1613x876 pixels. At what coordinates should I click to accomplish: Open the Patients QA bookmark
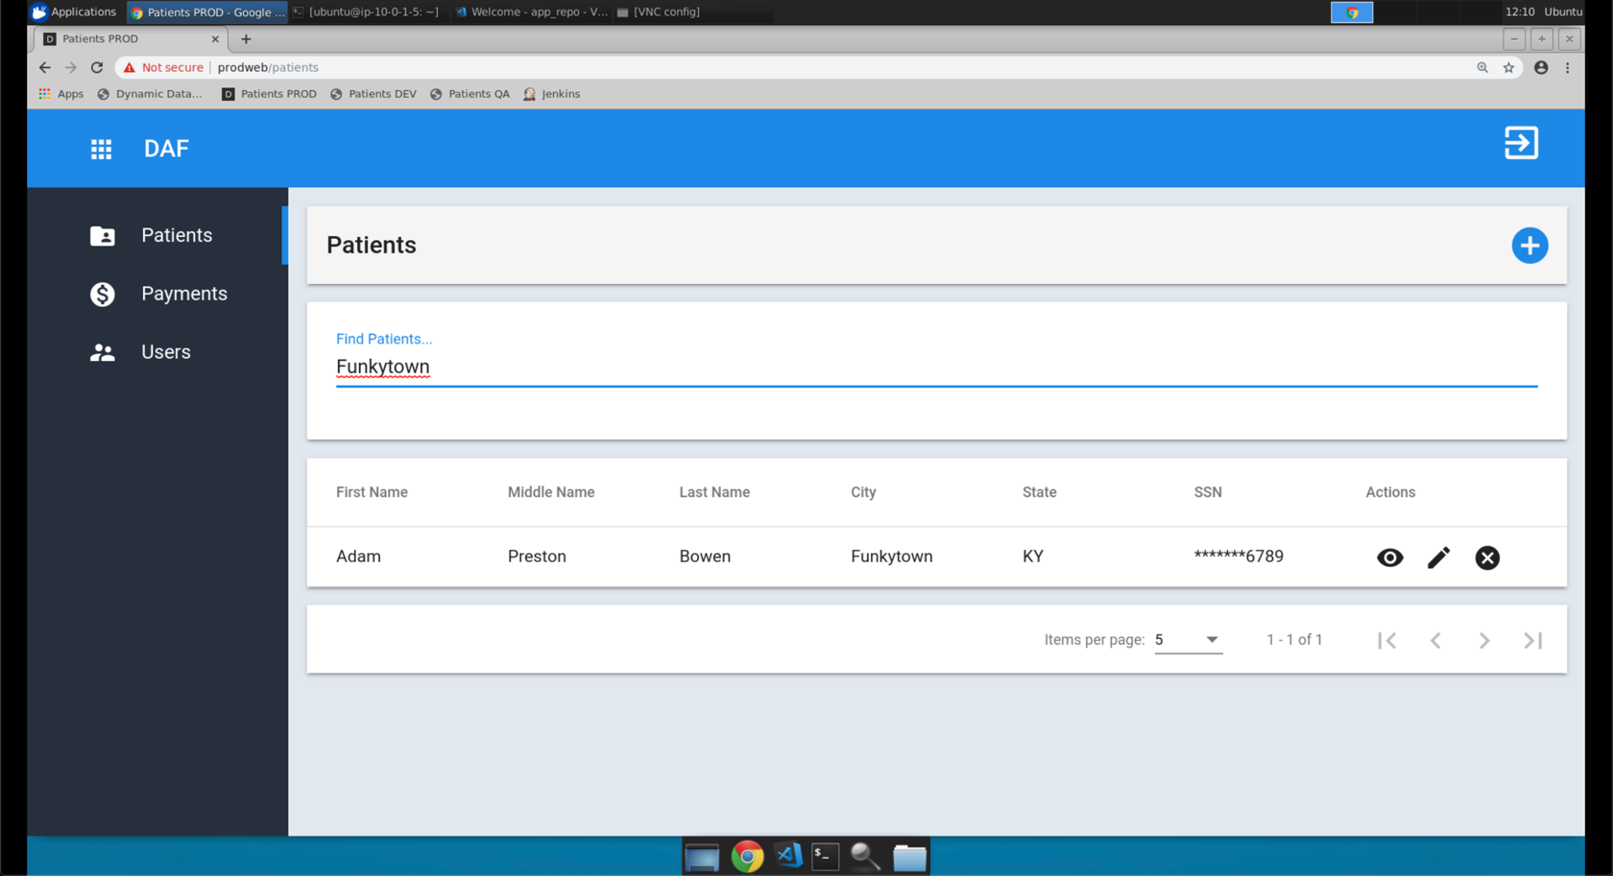[470, 94]
